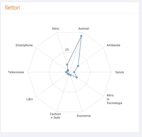
Task: Select the Salute axis label
Action: 119,72
